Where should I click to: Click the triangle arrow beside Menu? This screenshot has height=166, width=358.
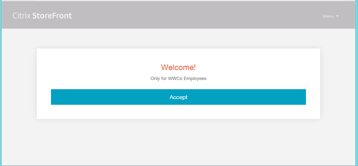tap(337, 16)
